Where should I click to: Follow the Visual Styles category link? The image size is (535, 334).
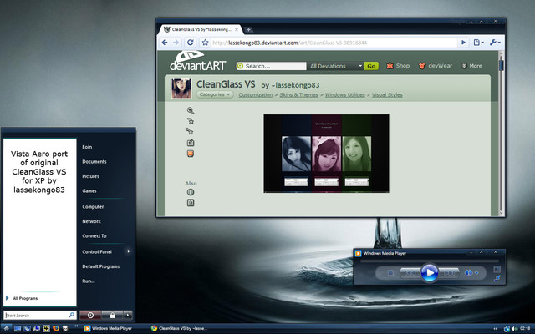pos(387,94)
